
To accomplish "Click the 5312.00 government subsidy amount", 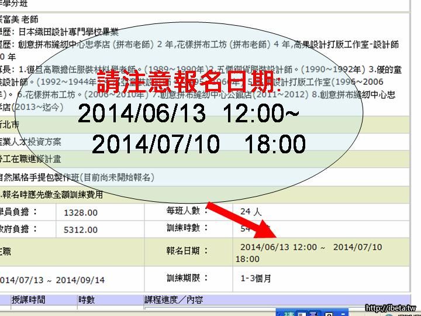I will pos(80,230).
